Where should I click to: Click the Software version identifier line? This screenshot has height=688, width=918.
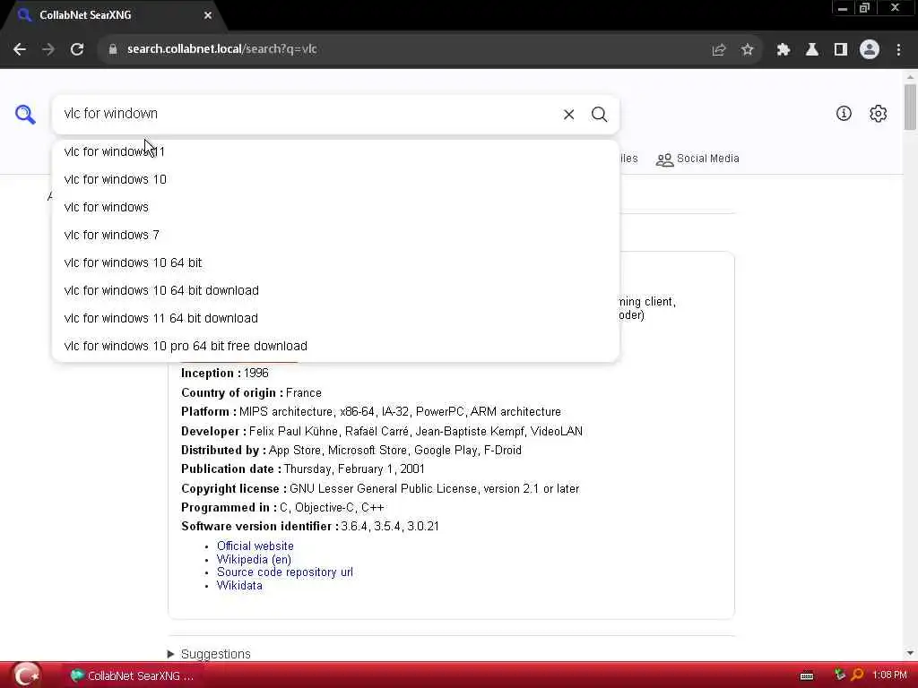(x=309, y=527)
